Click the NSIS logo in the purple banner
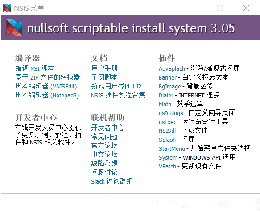This screenshot has width=260, height=212. (14, 28)
